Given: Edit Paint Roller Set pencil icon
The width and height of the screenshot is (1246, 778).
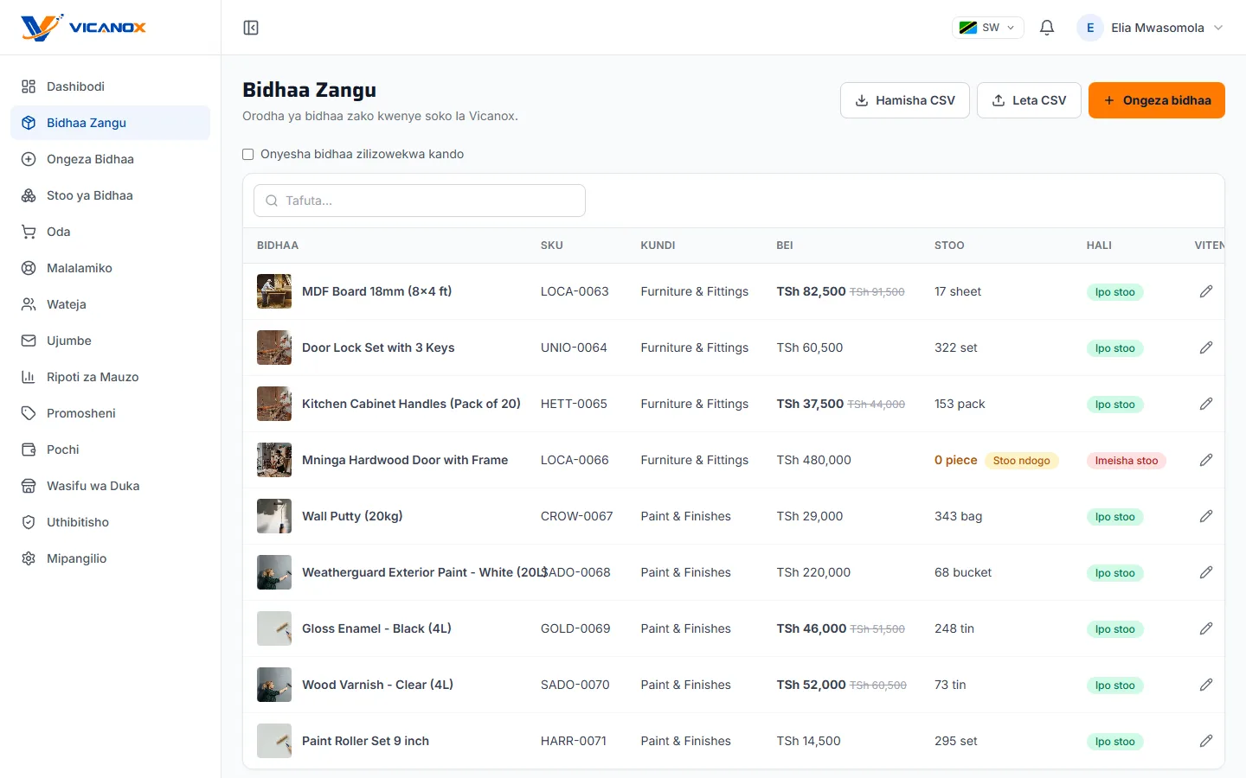Looking at the screenshot, I should click(1206, 741).
